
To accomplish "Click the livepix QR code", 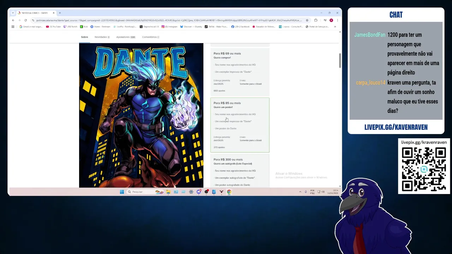I will pos(424,169).
